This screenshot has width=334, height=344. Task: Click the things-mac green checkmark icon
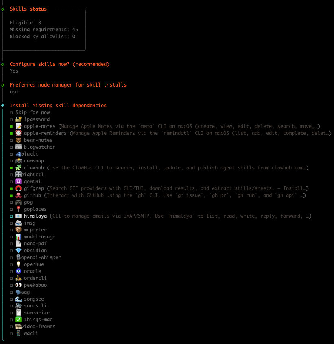18,319
